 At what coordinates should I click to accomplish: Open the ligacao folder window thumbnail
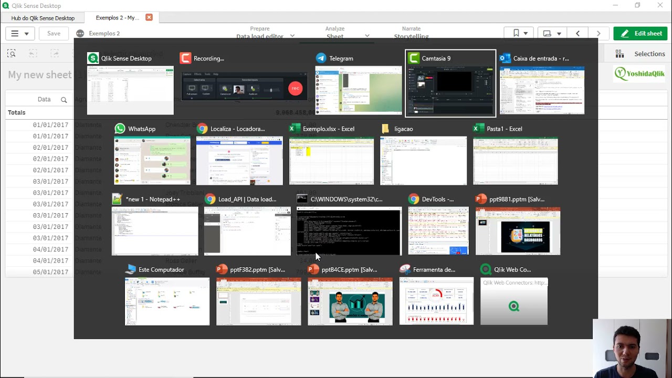pyautogui.click(x=423, y=161)
